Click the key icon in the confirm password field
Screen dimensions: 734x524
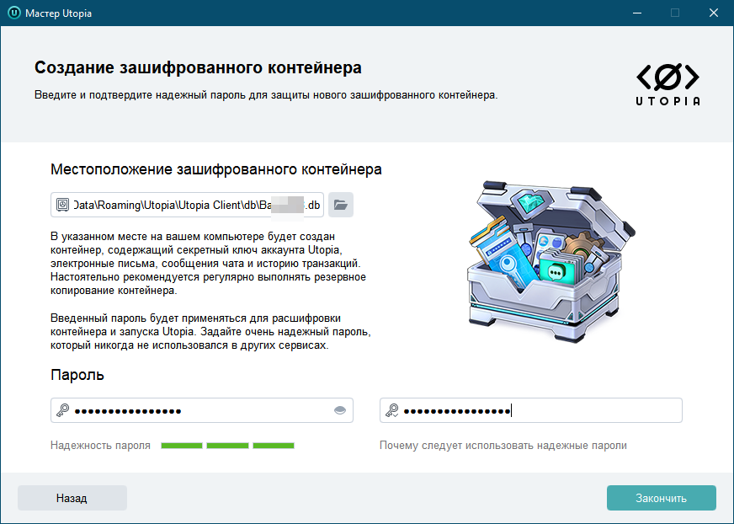[391, 410]
